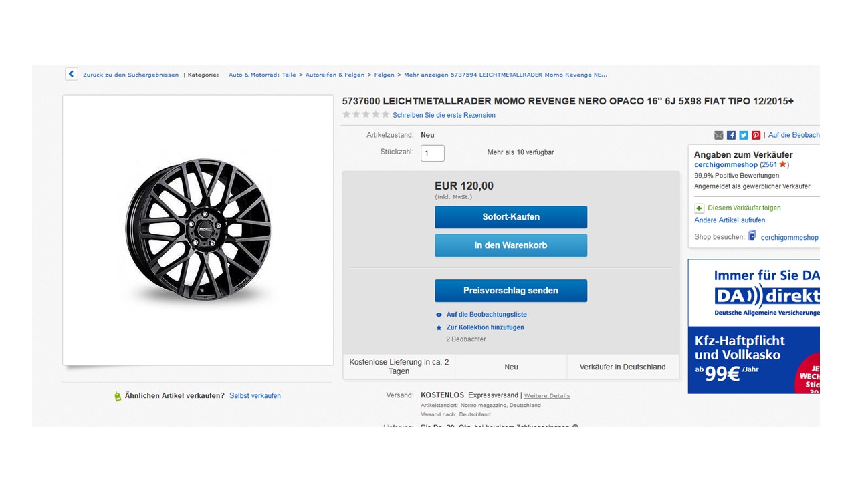Click the star icon for Kollektion

tap(439, 328)
